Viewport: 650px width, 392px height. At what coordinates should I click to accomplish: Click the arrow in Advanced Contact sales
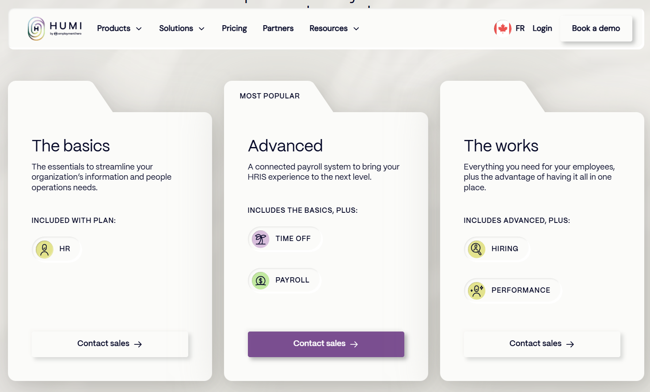tap(354, 344)
